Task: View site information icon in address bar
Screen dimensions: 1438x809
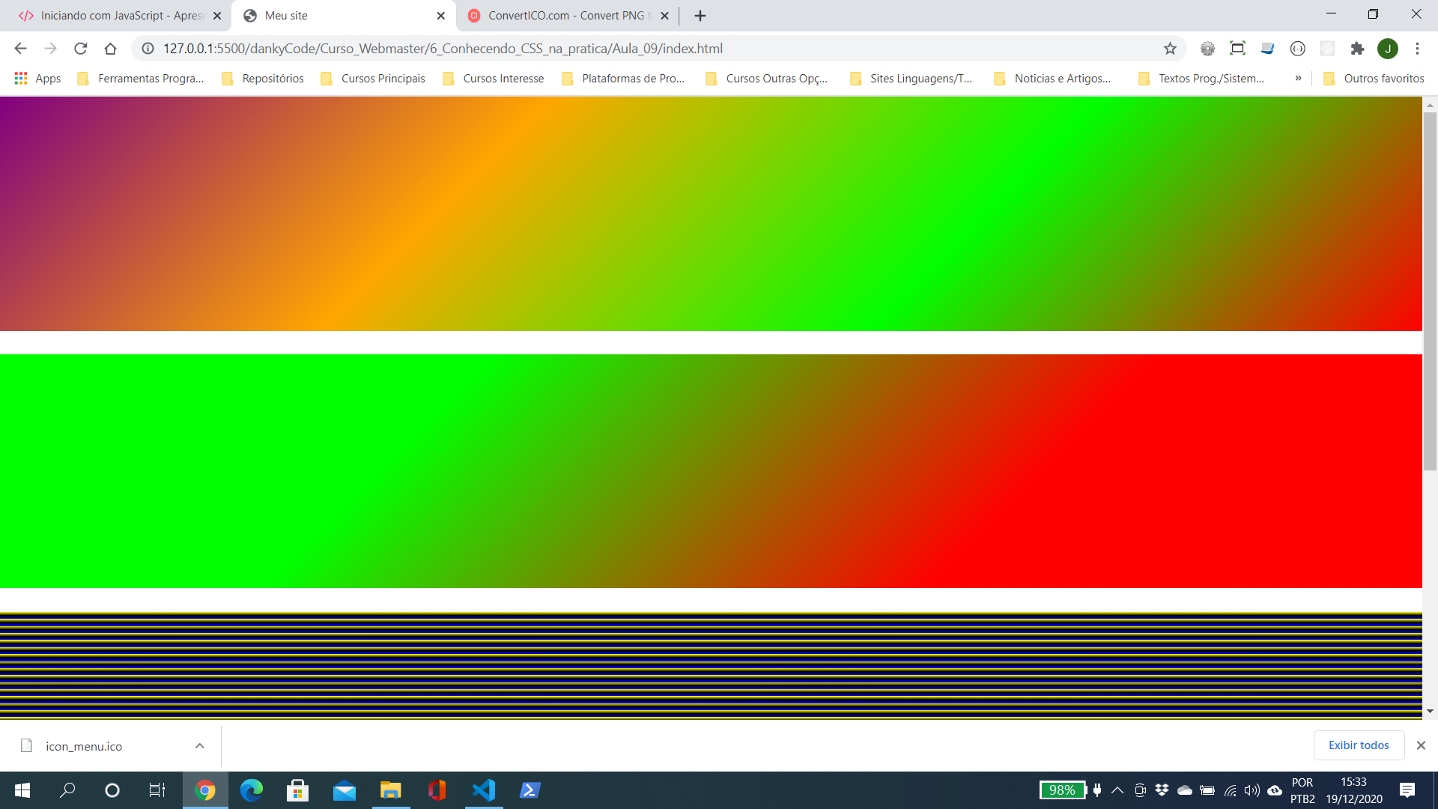Action: pyautogui.click(x=148, y=49)
